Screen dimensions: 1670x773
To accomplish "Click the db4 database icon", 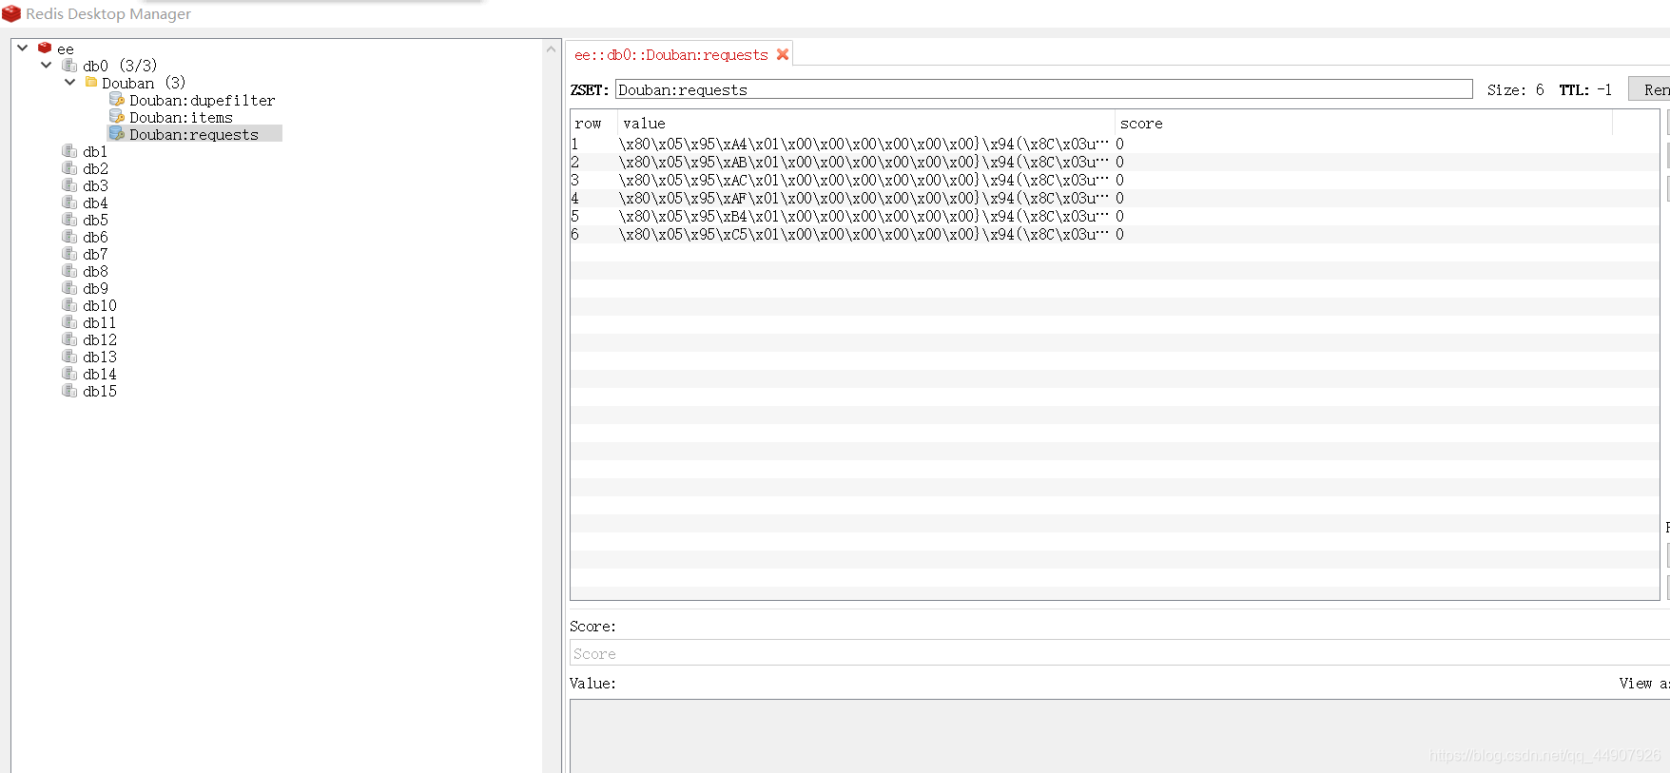I will pos(69,202).
